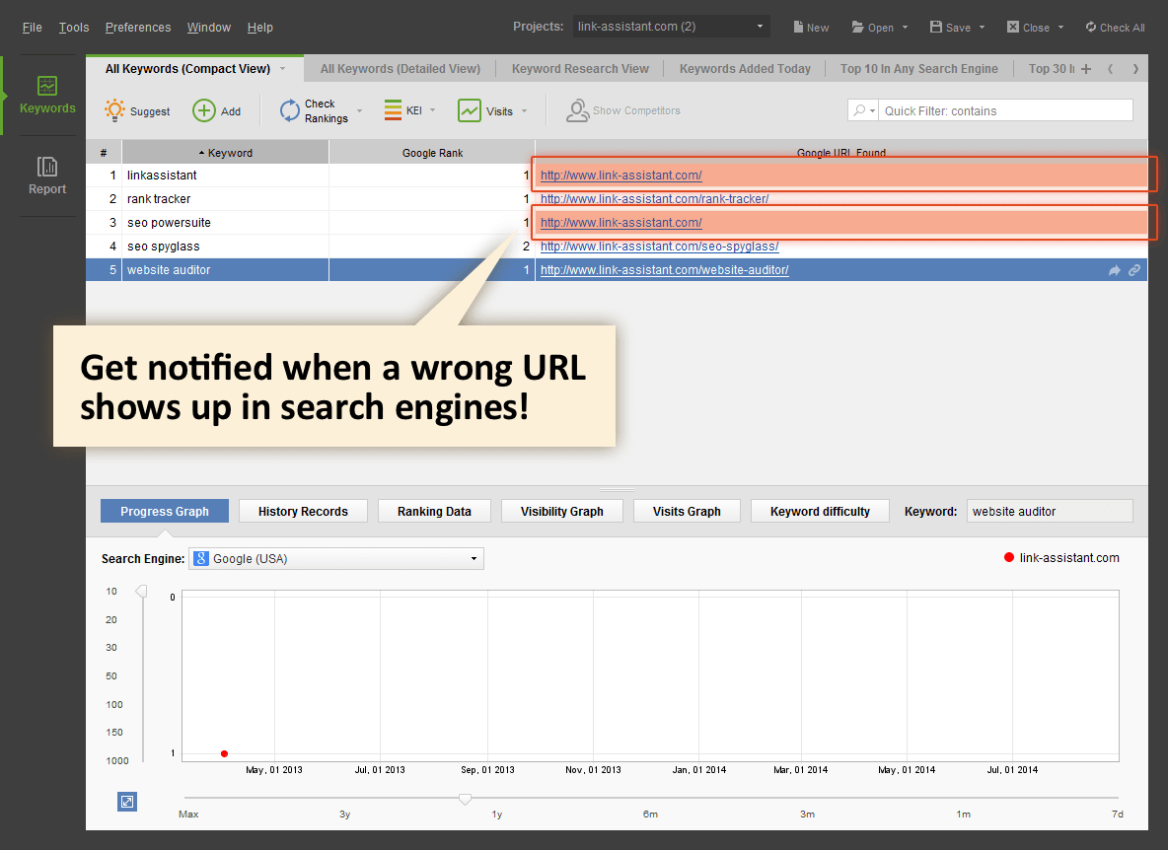The width and height of the screenshot is (1168, 850).
Task: Click the red data point on graph
Action: coord(224,754)
